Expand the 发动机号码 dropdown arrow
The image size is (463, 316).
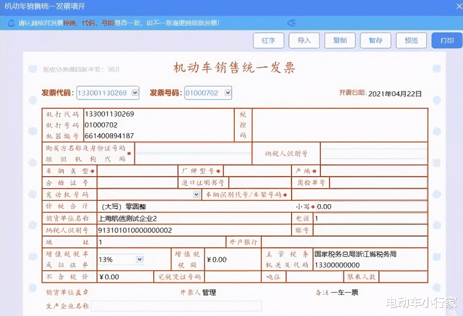tap(196, 194)
